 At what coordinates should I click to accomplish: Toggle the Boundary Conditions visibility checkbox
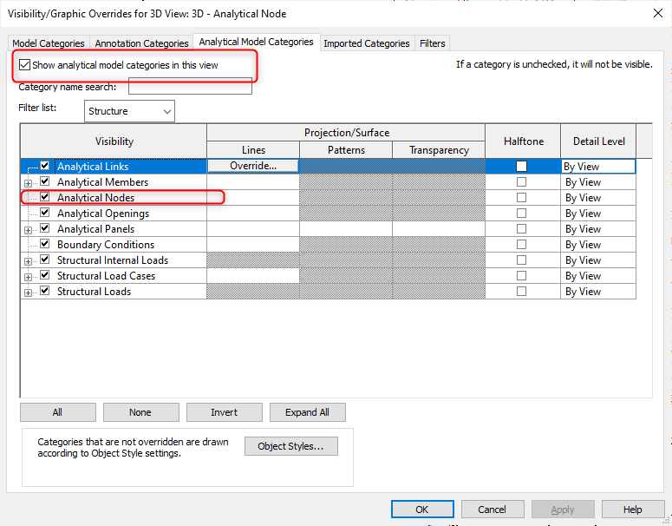click(x=44, y=245)
